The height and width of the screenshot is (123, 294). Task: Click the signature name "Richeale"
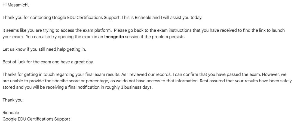(11, 112)
